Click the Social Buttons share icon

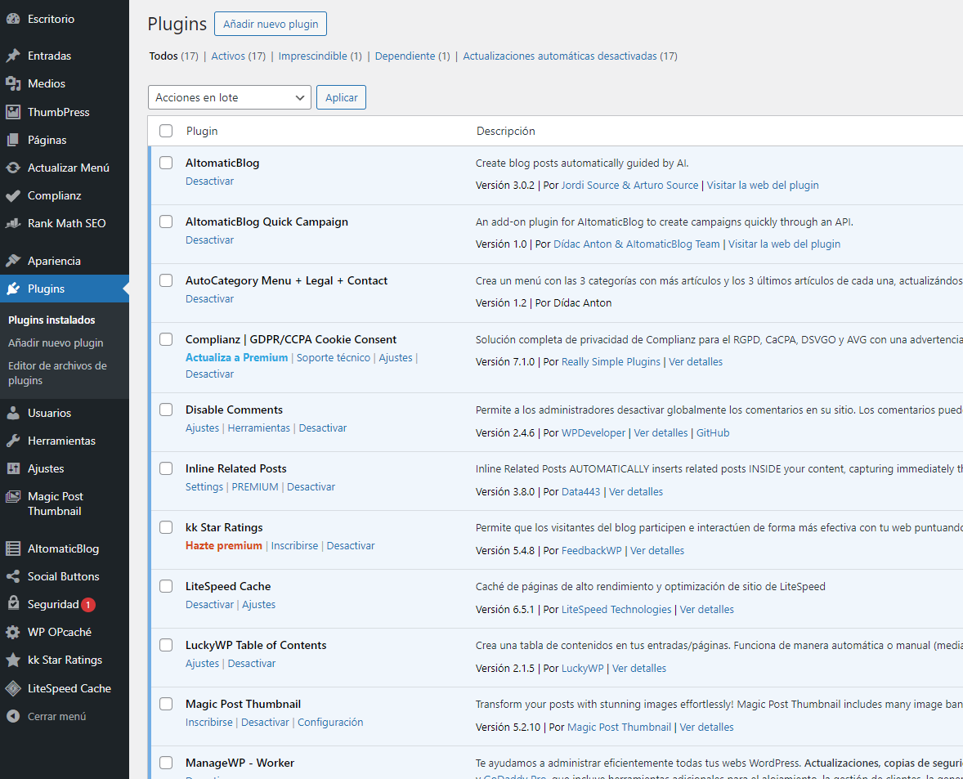(x=13, y=576)
